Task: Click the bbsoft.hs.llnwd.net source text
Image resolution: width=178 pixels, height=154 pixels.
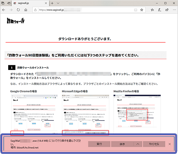Action: 28,147
